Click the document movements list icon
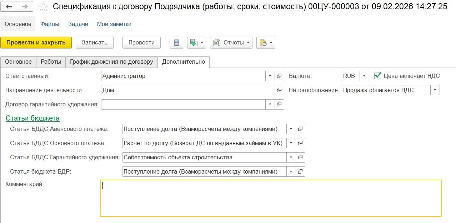Viewport: 456px width, 223px height. coord(176,43)
